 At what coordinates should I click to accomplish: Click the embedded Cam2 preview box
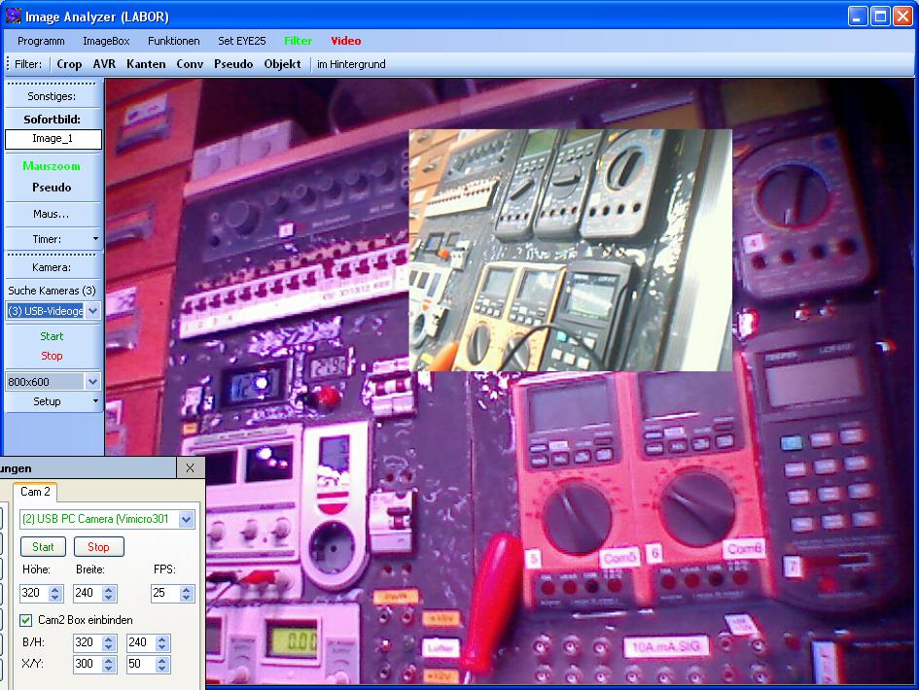point(570,250)
